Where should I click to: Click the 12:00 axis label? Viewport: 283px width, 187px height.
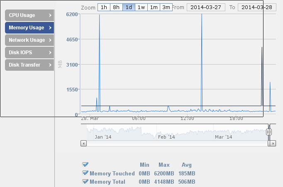(x=187, y=118)
